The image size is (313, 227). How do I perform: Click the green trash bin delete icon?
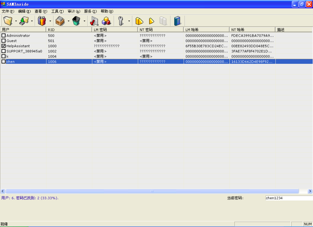[76, 21]
